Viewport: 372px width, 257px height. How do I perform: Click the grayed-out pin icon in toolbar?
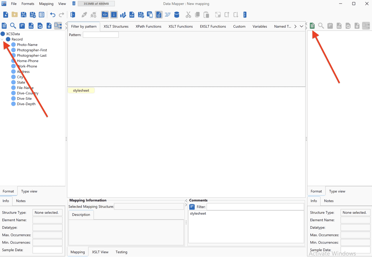point(84,15)
